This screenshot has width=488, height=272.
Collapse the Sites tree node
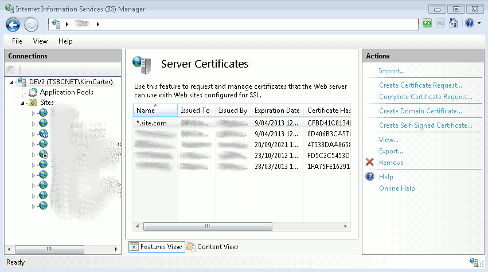point(23,103)
